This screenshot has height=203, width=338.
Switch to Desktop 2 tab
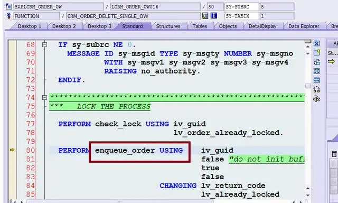(64, 26)
